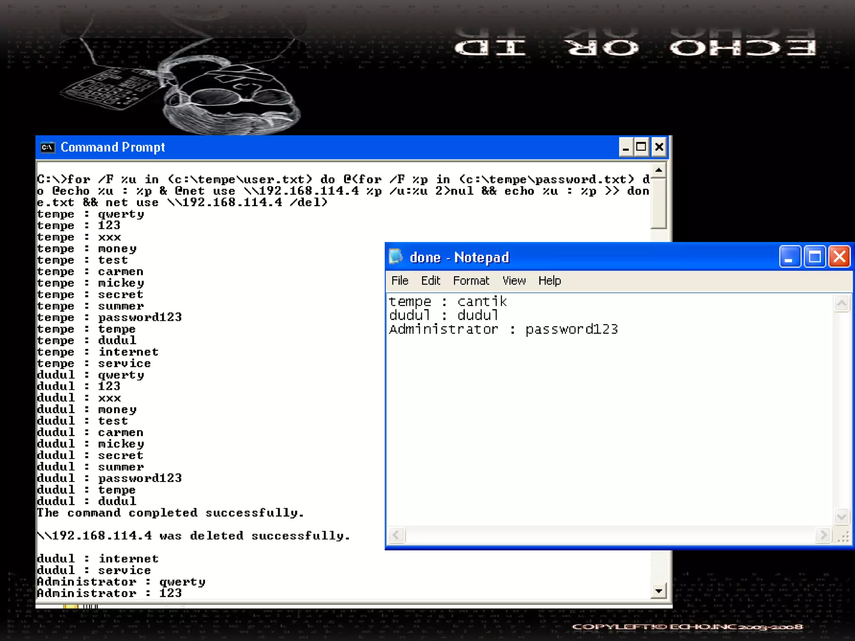Close the done - Notepad window
Screen dimensions: 855x641
coord(840,257)
